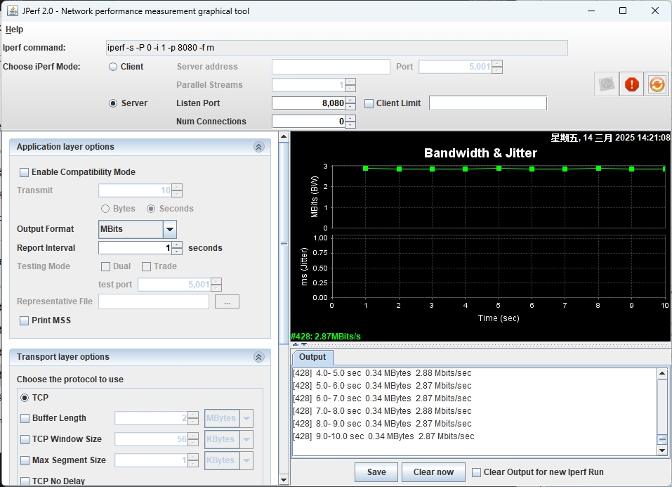Check the Client Limit checkbox

point(369,103)
